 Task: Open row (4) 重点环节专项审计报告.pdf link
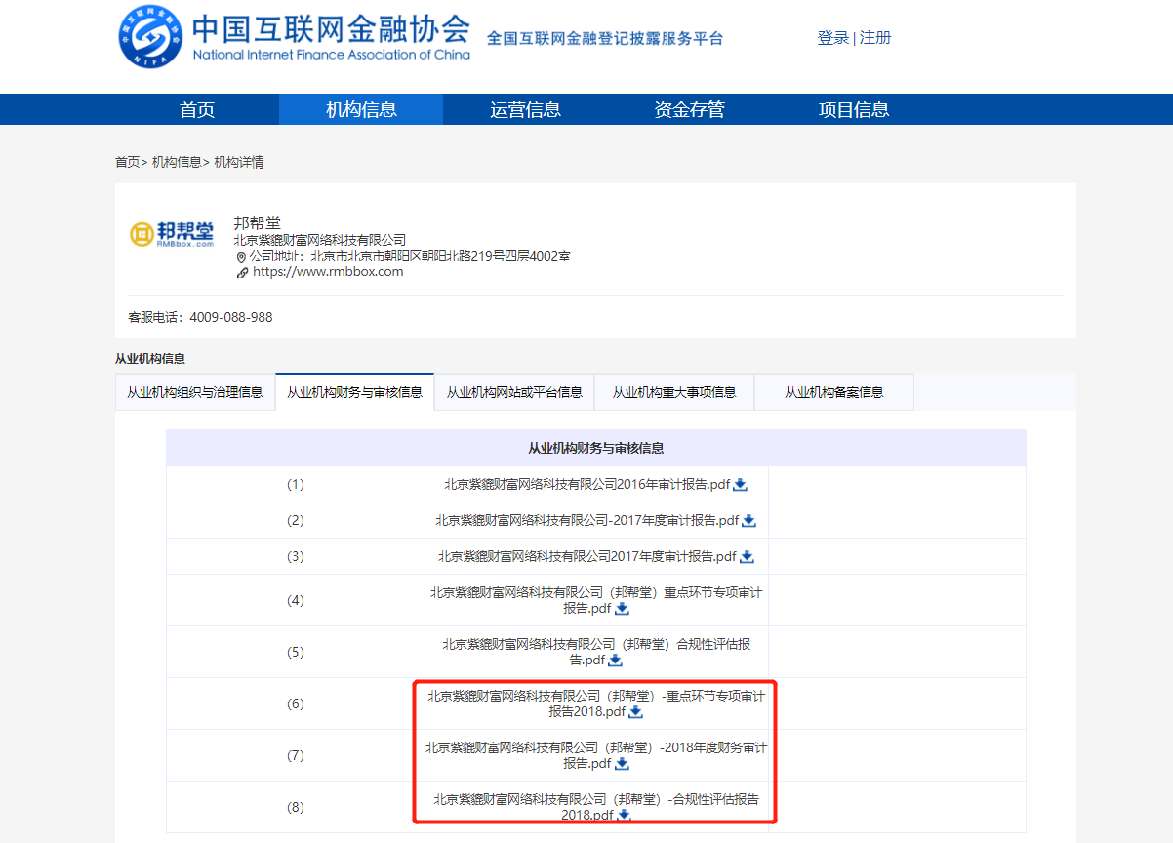(x=596, y=599)
